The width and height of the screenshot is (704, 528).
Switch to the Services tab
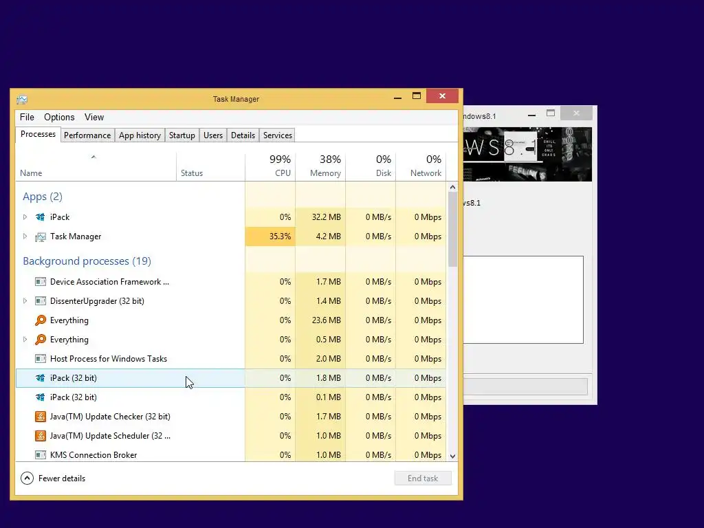(278, 135)
